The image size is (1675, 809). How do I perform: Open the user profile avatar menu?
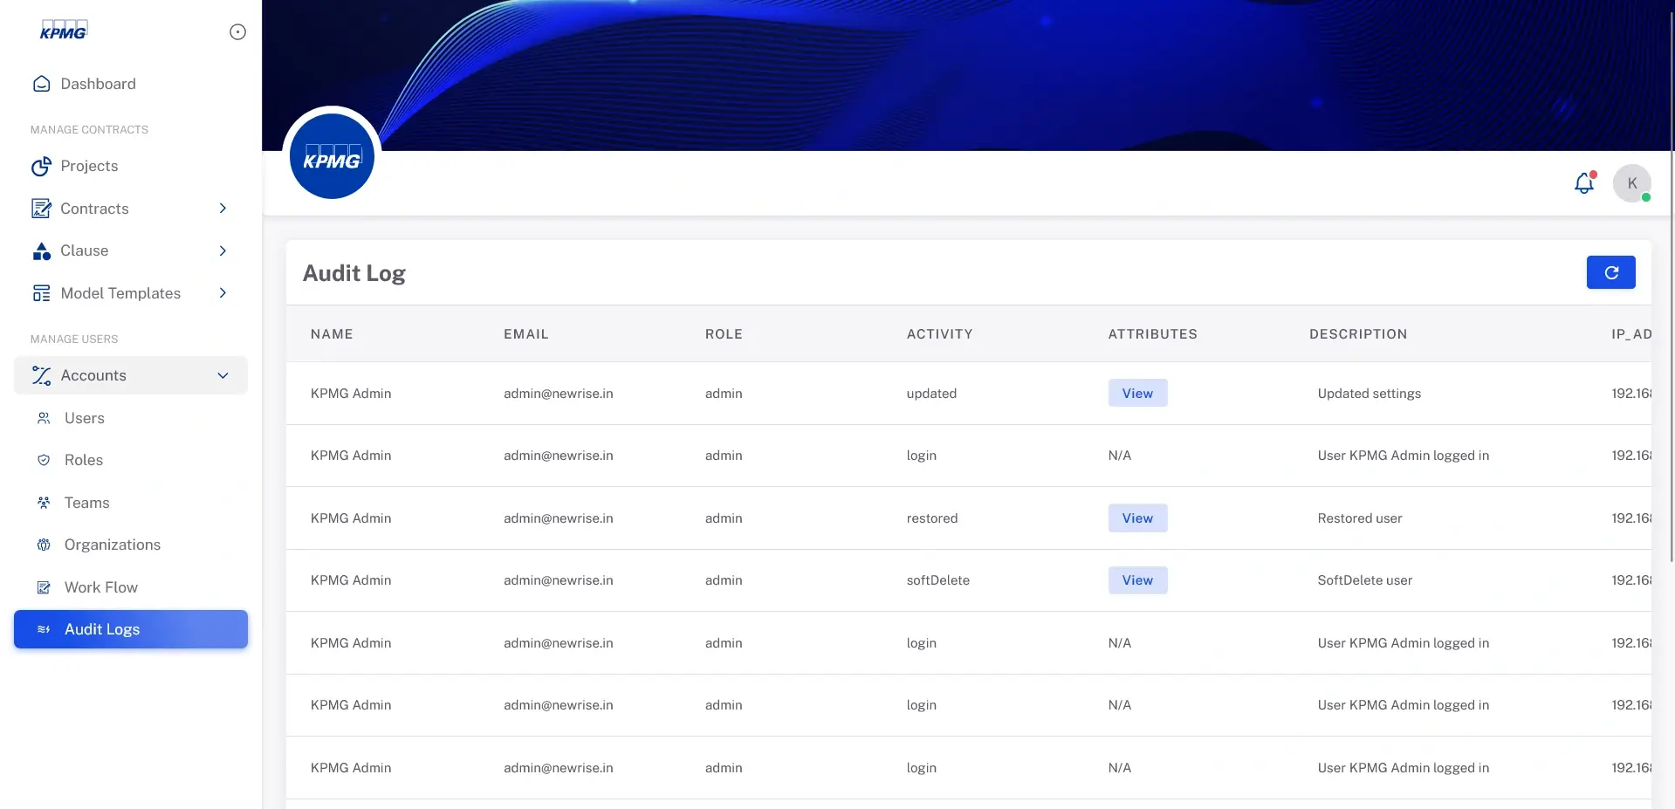point(1630,183)
